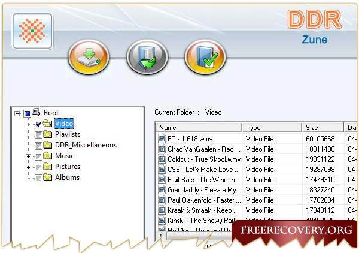Collapse the Root tree node
359x253 pixels.
[x=17, y=113]
